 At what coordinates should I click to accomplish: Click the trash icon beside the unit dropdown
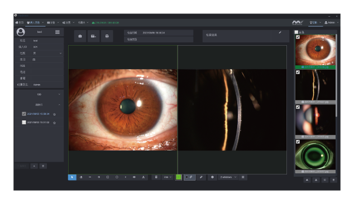(156, 177)
